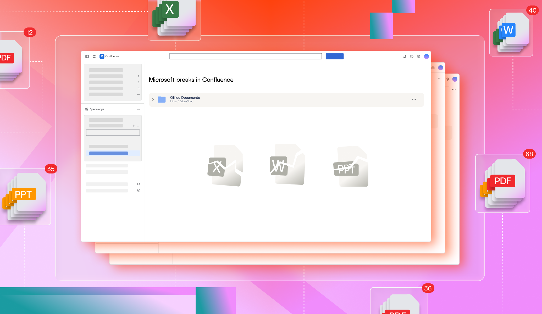
Task: Click your profile avatar circle
Action: pyautogui.click(x=427, y=56)
